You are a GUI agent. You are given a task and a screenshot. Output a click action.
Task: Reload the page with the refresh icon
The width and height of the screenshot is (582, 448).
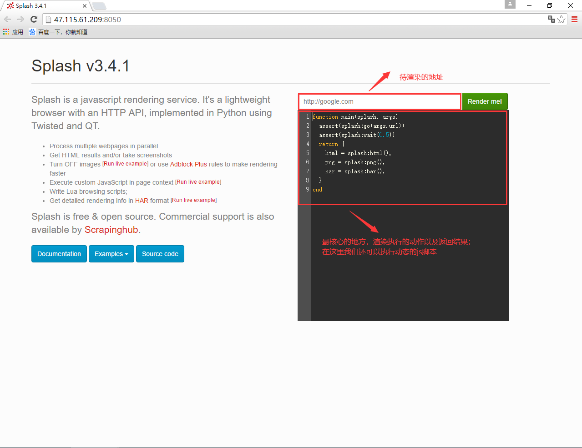pos(34,19)
